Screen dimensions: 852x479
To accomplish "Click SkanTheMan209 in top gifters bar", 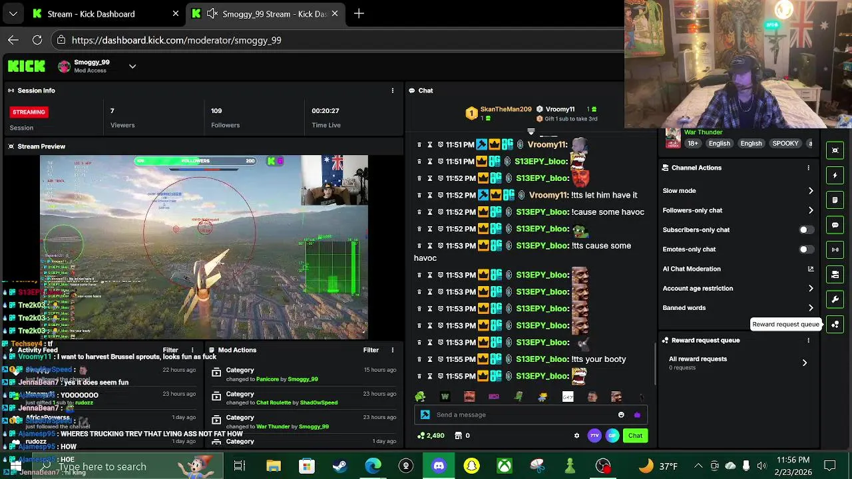I will tap(506, 109).
